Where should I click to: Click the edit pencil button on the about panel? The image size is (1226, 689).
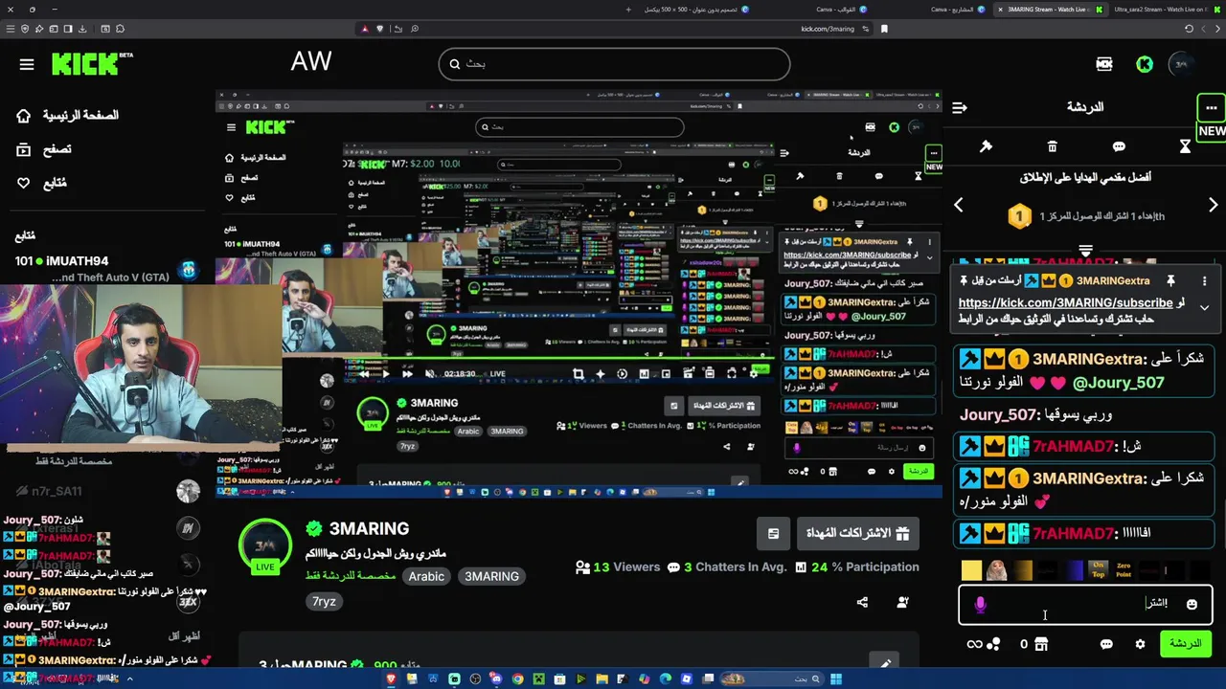coord(885,662)
